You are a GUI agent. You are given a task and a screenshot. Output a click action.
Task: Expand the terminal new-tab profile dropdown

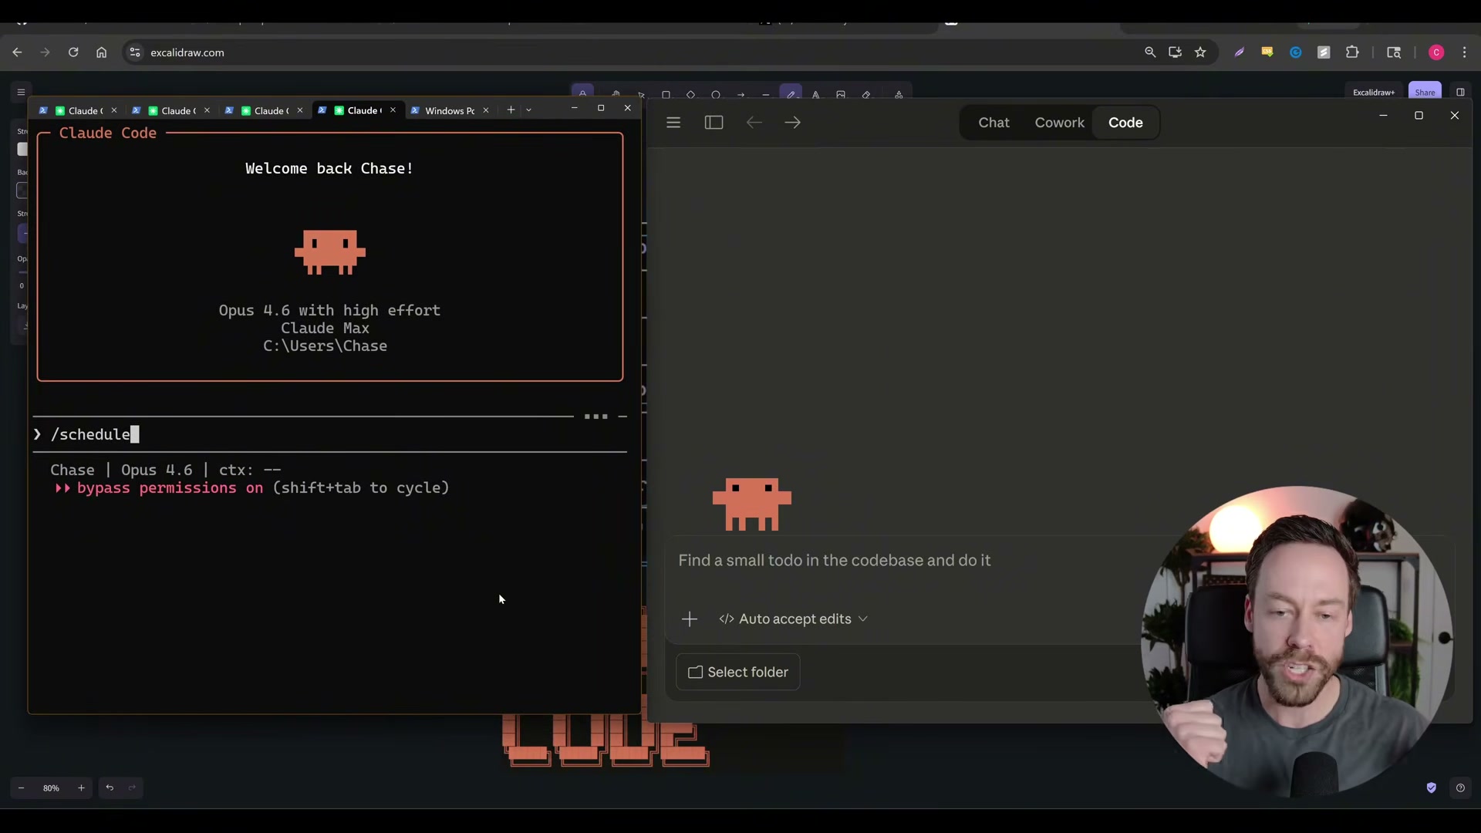(x=528, y=110)
